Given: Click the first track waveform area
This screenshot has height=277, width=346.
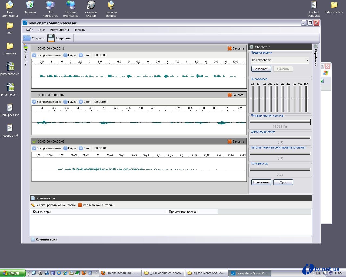Looking at the screenshot, I should 139,76.
